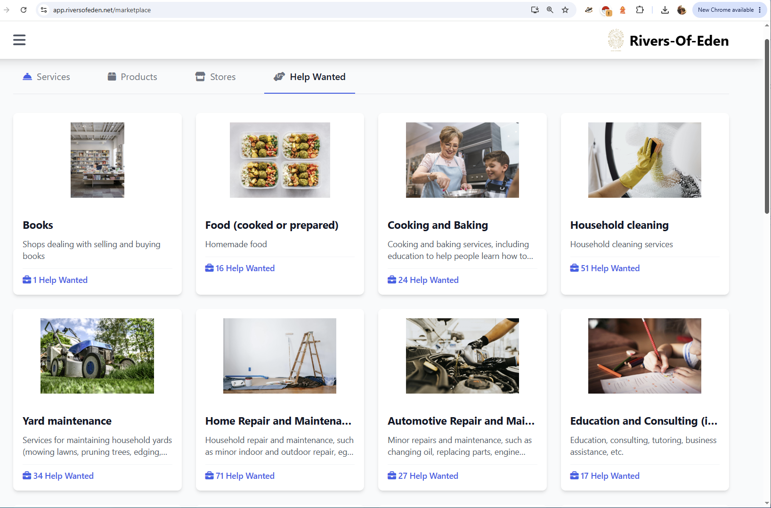Click the Products box icon
This screenshot has width=771, height=508.
tap(112, 77)
